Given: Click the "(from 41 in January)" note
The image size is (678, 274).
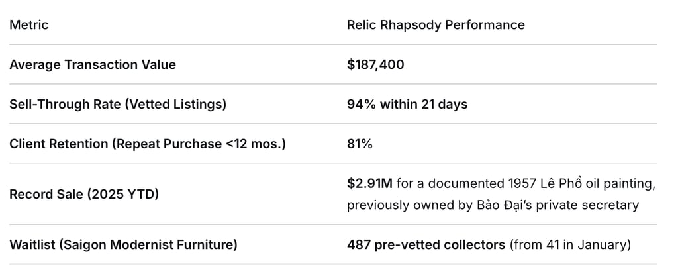Looking at the screenshot, I should 569,245.
